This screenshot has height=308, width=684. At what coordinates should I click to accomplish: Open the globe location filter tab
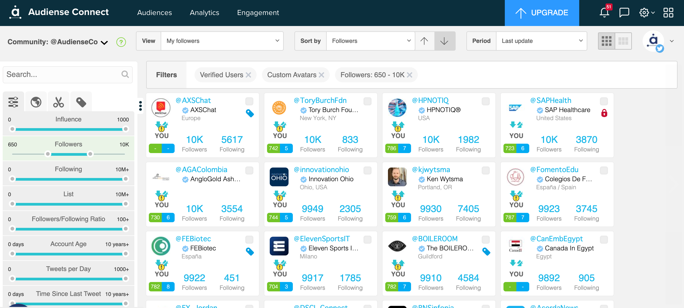click(x=36, y=102)
